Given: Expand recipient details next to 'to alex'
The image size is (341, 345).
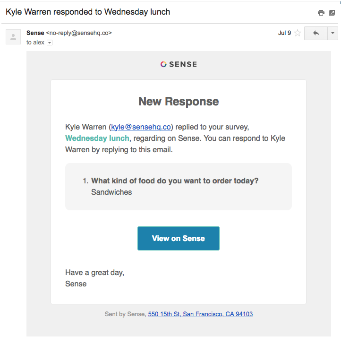Looking at the screenshot, I should point(50,43).
